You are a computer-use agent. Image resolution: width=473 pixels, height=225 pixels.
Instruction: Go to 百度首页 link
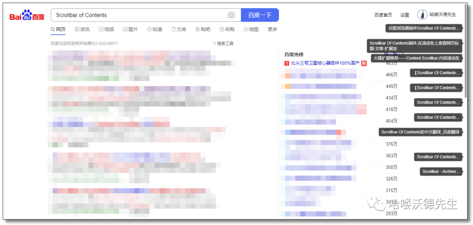click(x=383, y=15)
